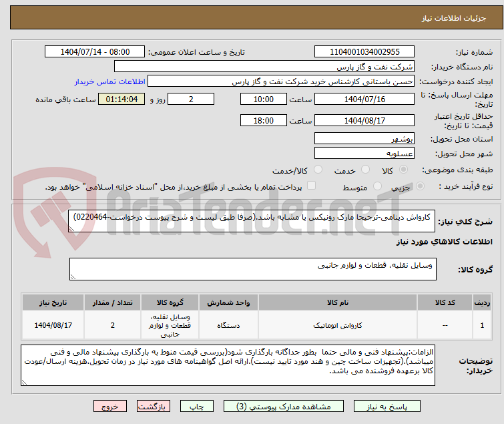Toggle the اسناد خزانه اسلامی payment checkbox

(311, 186)
